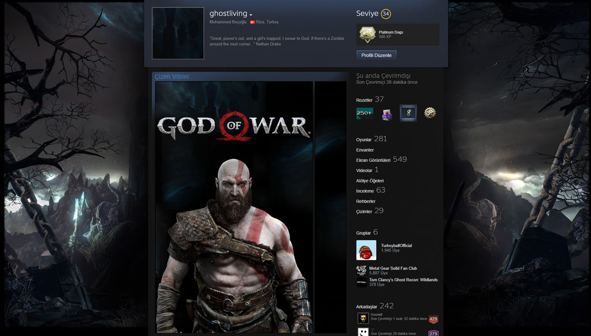
Task: Click the 'Şu anda Çevrimdışı' status text
Action: coord(384,76)
